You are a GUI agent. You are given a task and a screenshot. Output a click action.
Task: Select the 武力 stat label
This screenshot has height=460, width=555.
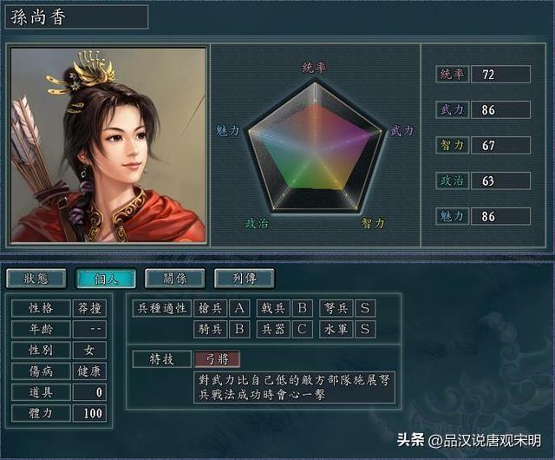(453, 110)
